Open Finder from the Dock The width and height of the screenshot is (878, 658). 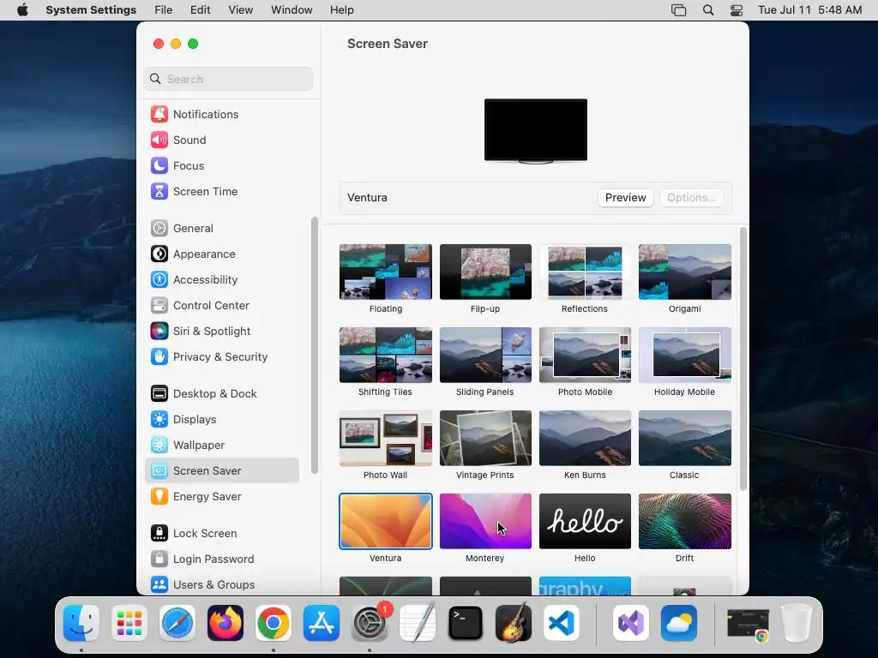pos(81,623)
